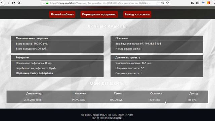Click Открытых депозитов: 67 text
The height and width of the screenshot is (121, 215).
130,68
